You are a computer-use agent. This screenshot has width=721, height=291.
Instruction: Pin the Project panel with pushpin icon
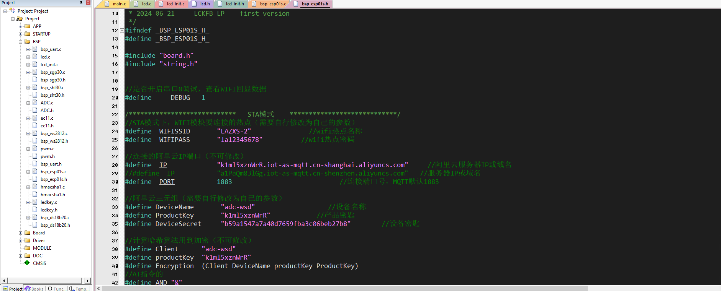(x=81, y=3)
